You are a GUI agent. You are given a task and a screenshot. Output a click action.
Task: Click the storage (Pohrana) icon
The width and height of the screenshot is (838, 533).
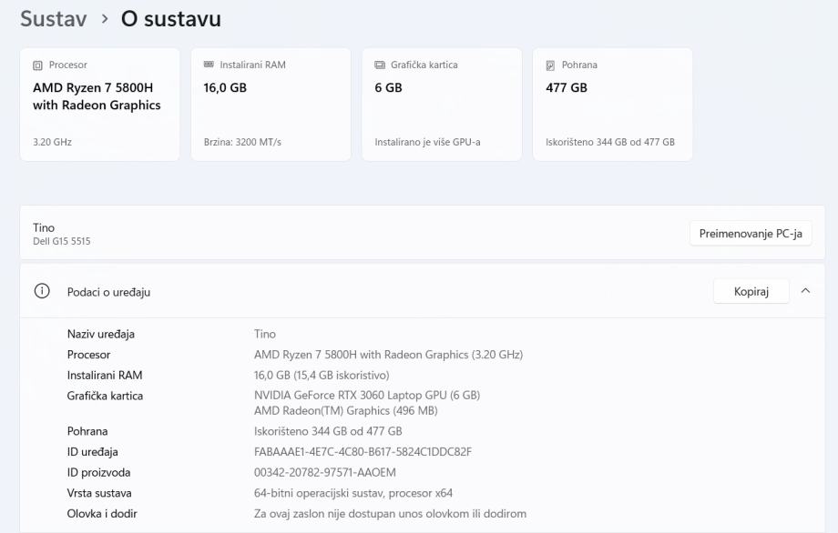[550, 65]
